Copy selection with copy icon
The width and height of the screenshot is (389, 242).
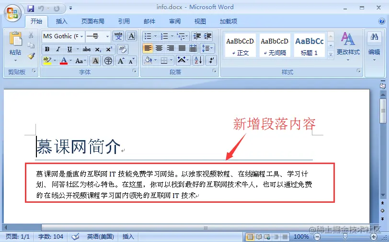coord(31,45)
